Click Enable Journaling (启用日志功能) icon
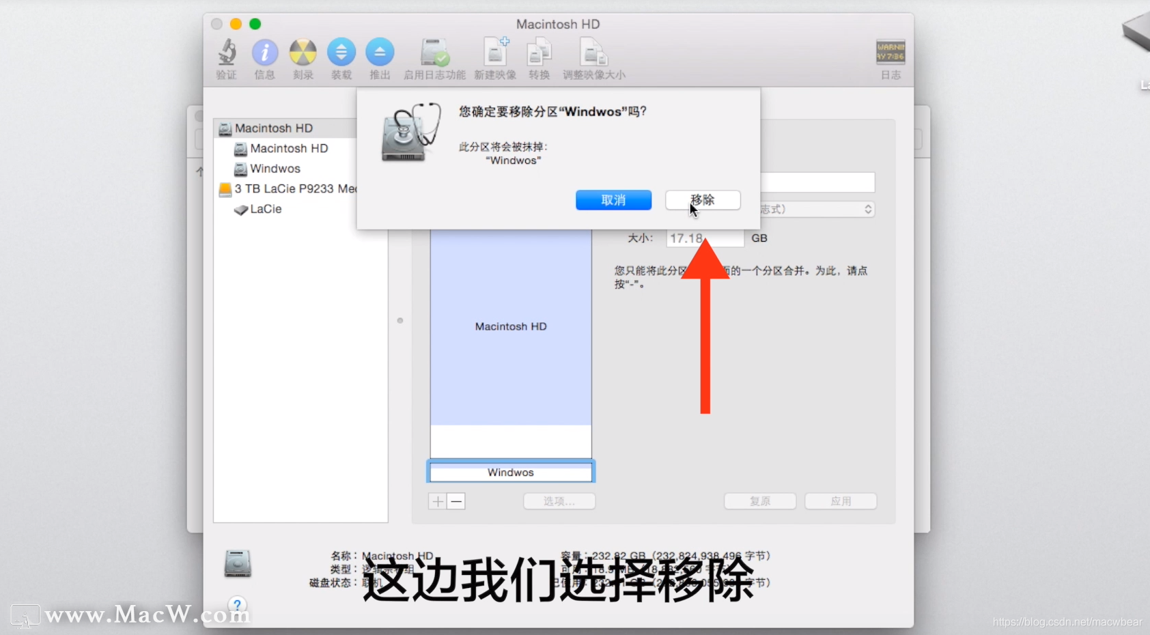This screenshot has width=1150, height=635. [x=434, y=53]
